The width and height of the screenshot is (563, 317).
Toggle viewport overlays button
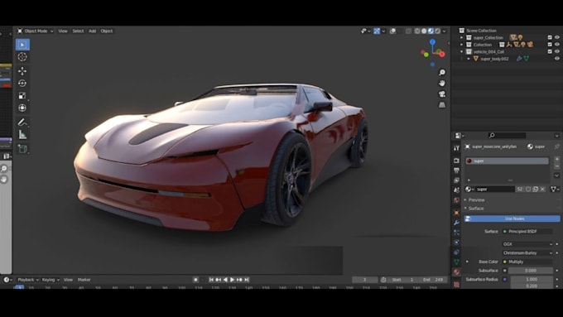pos(392,31)
